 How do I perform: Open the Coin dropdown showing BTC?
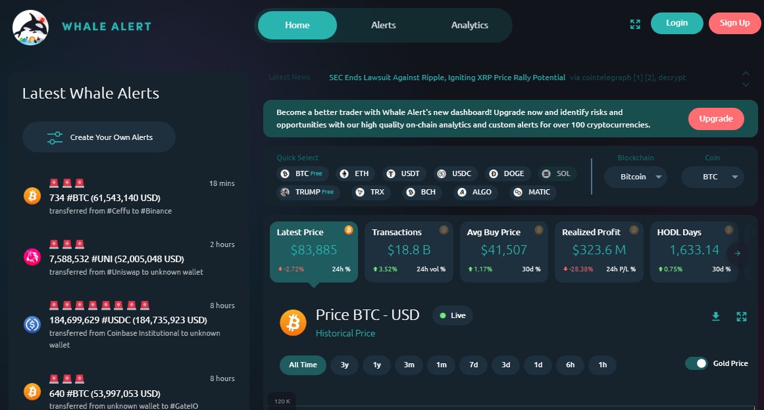712,177
